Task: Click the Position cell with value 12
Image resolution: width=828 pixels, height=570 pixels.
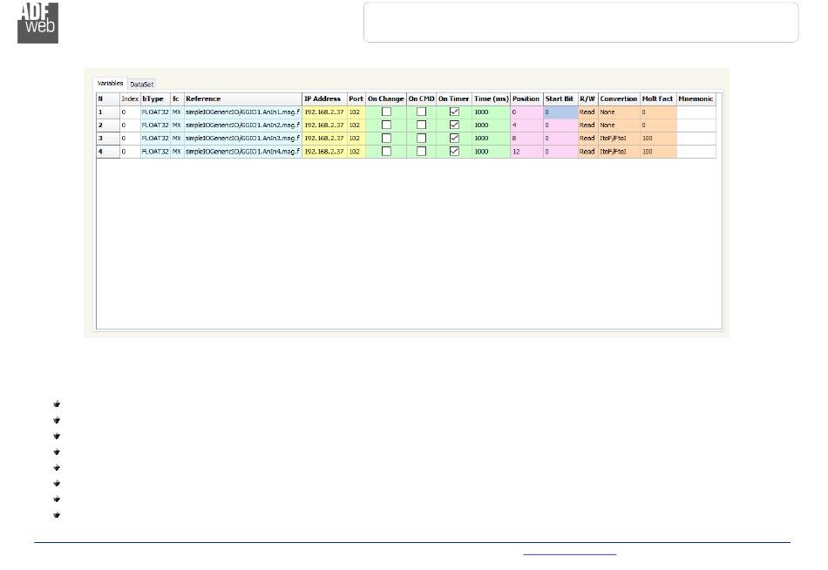Action: coord(526,152)
